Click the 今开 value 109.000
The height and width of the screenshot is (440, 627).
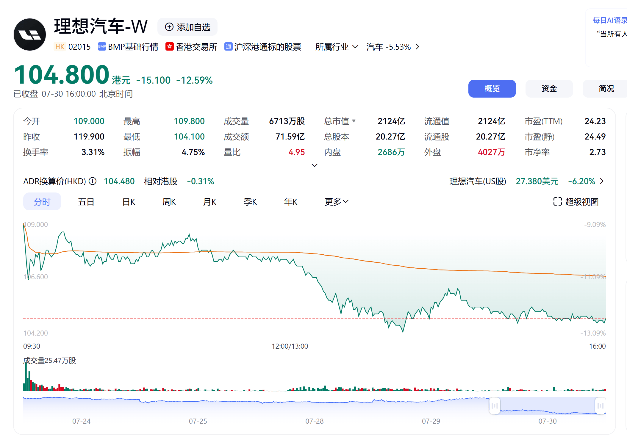pos(89,121)
